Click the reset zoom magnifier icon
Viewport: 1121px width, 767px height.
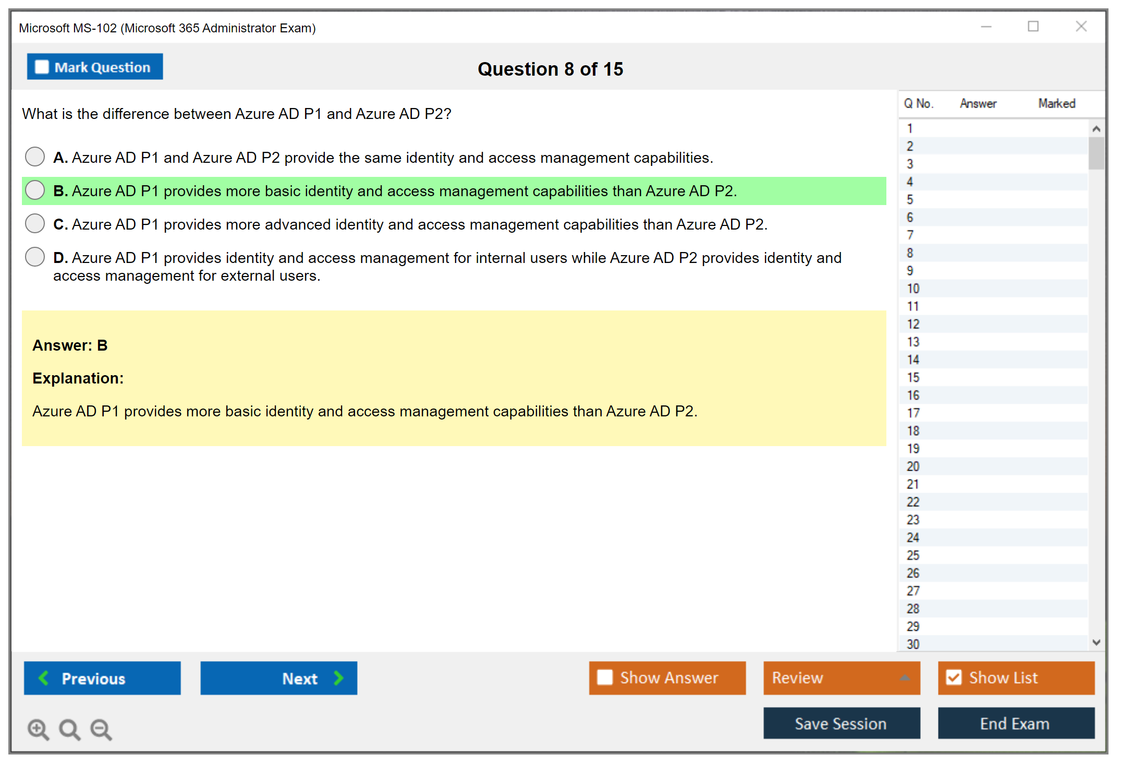coord(69,729)
